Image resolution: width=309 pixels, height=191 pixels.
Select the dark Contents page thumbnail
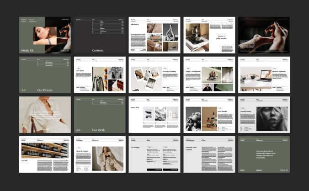click(100, 36)
